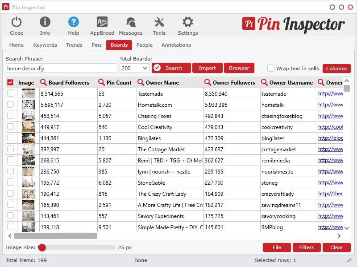Open the Columns selector
This screenshot has width=357, height=267.
[x=336, y=69]
